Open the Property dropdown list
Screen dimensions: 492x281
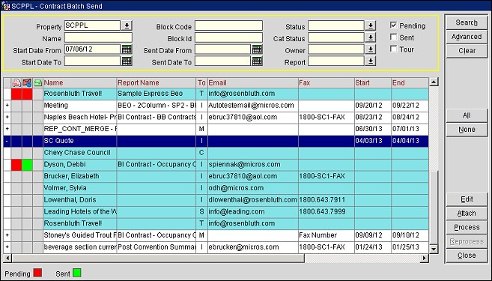pos(127,25)
